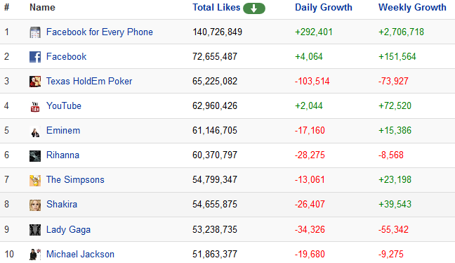Open the Texas HoldEm Poker page link

point(89,81)
